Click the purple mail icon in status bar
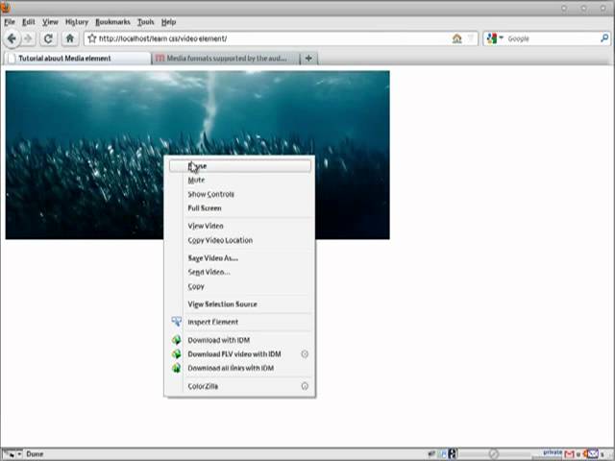615x461 pixels. point(593,454)
